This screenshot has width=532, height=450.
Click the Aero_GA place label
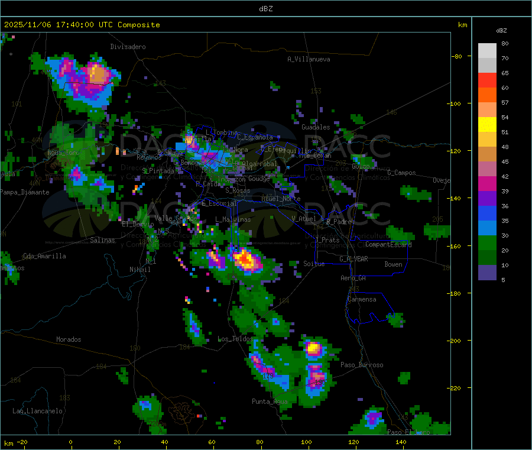coord(353,278)
